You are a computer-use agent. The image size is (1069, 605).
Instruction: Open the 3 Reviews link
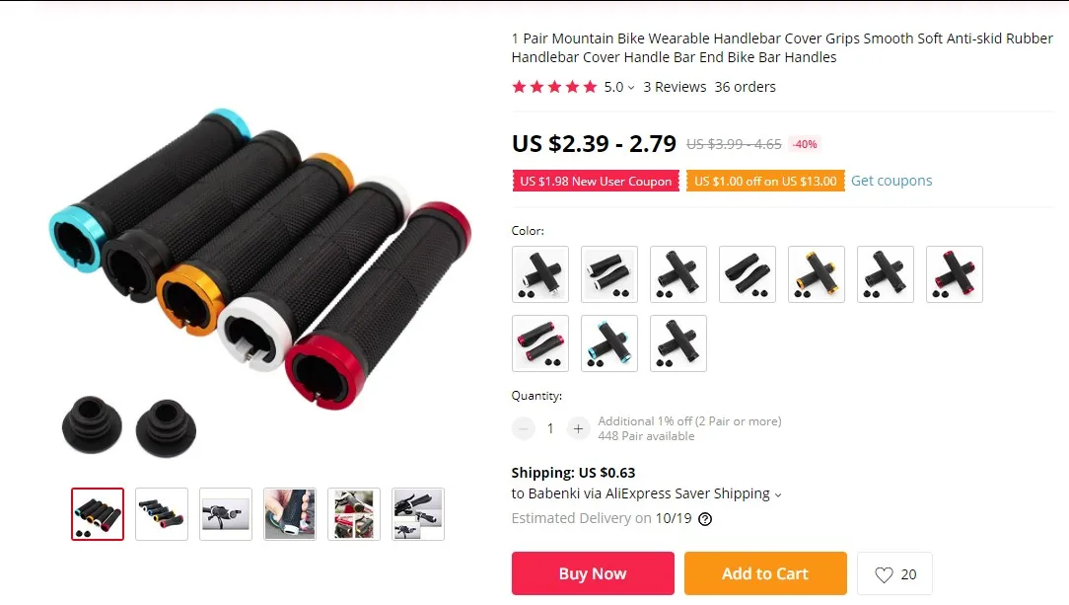pos(675,87)
